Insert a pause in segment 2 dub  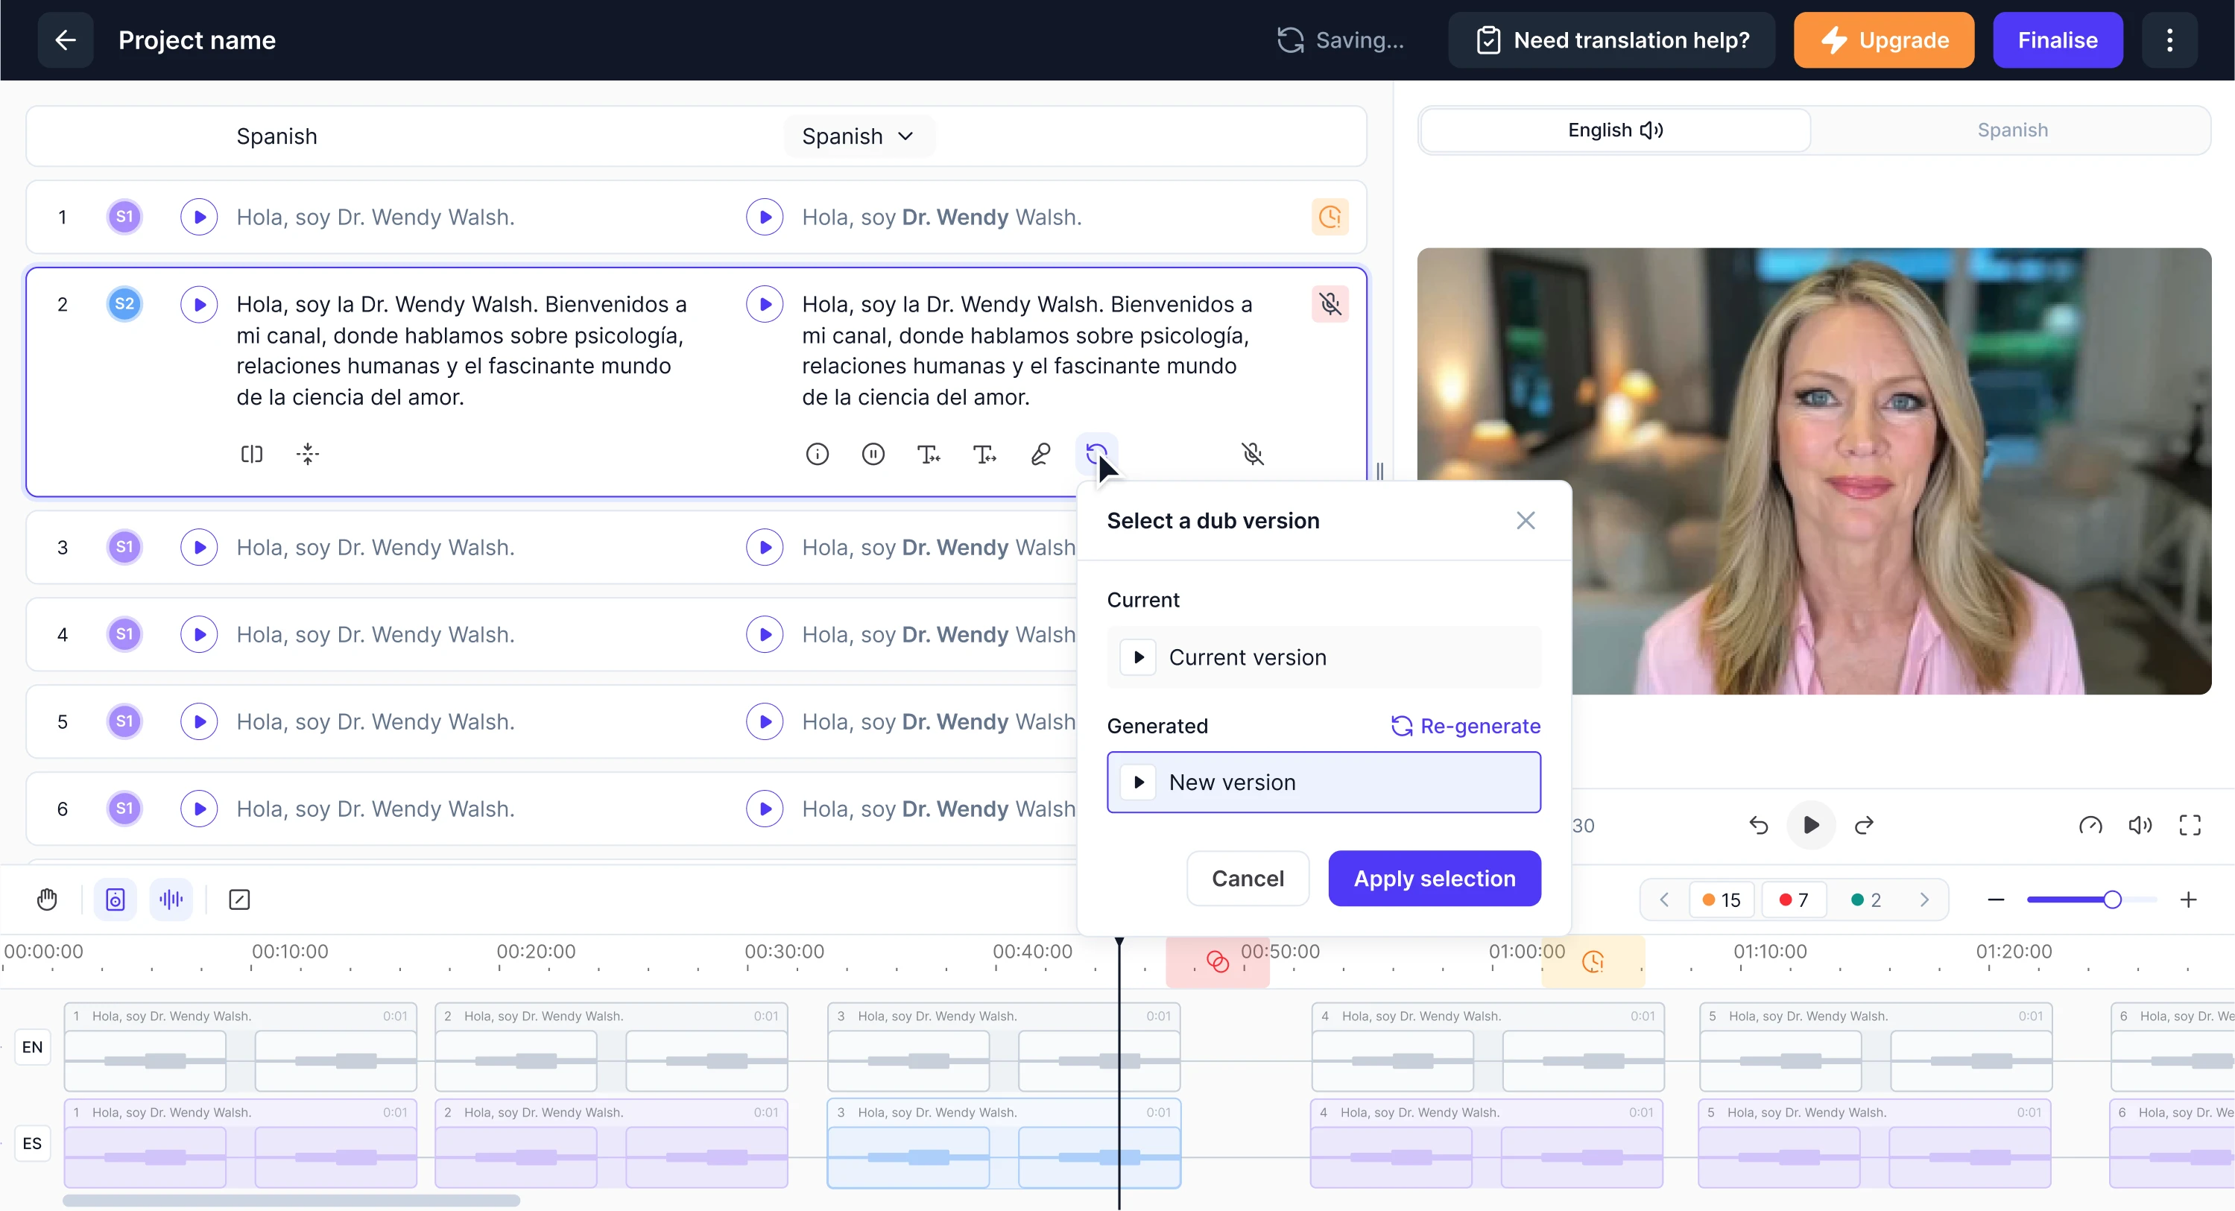coord(873,454)
